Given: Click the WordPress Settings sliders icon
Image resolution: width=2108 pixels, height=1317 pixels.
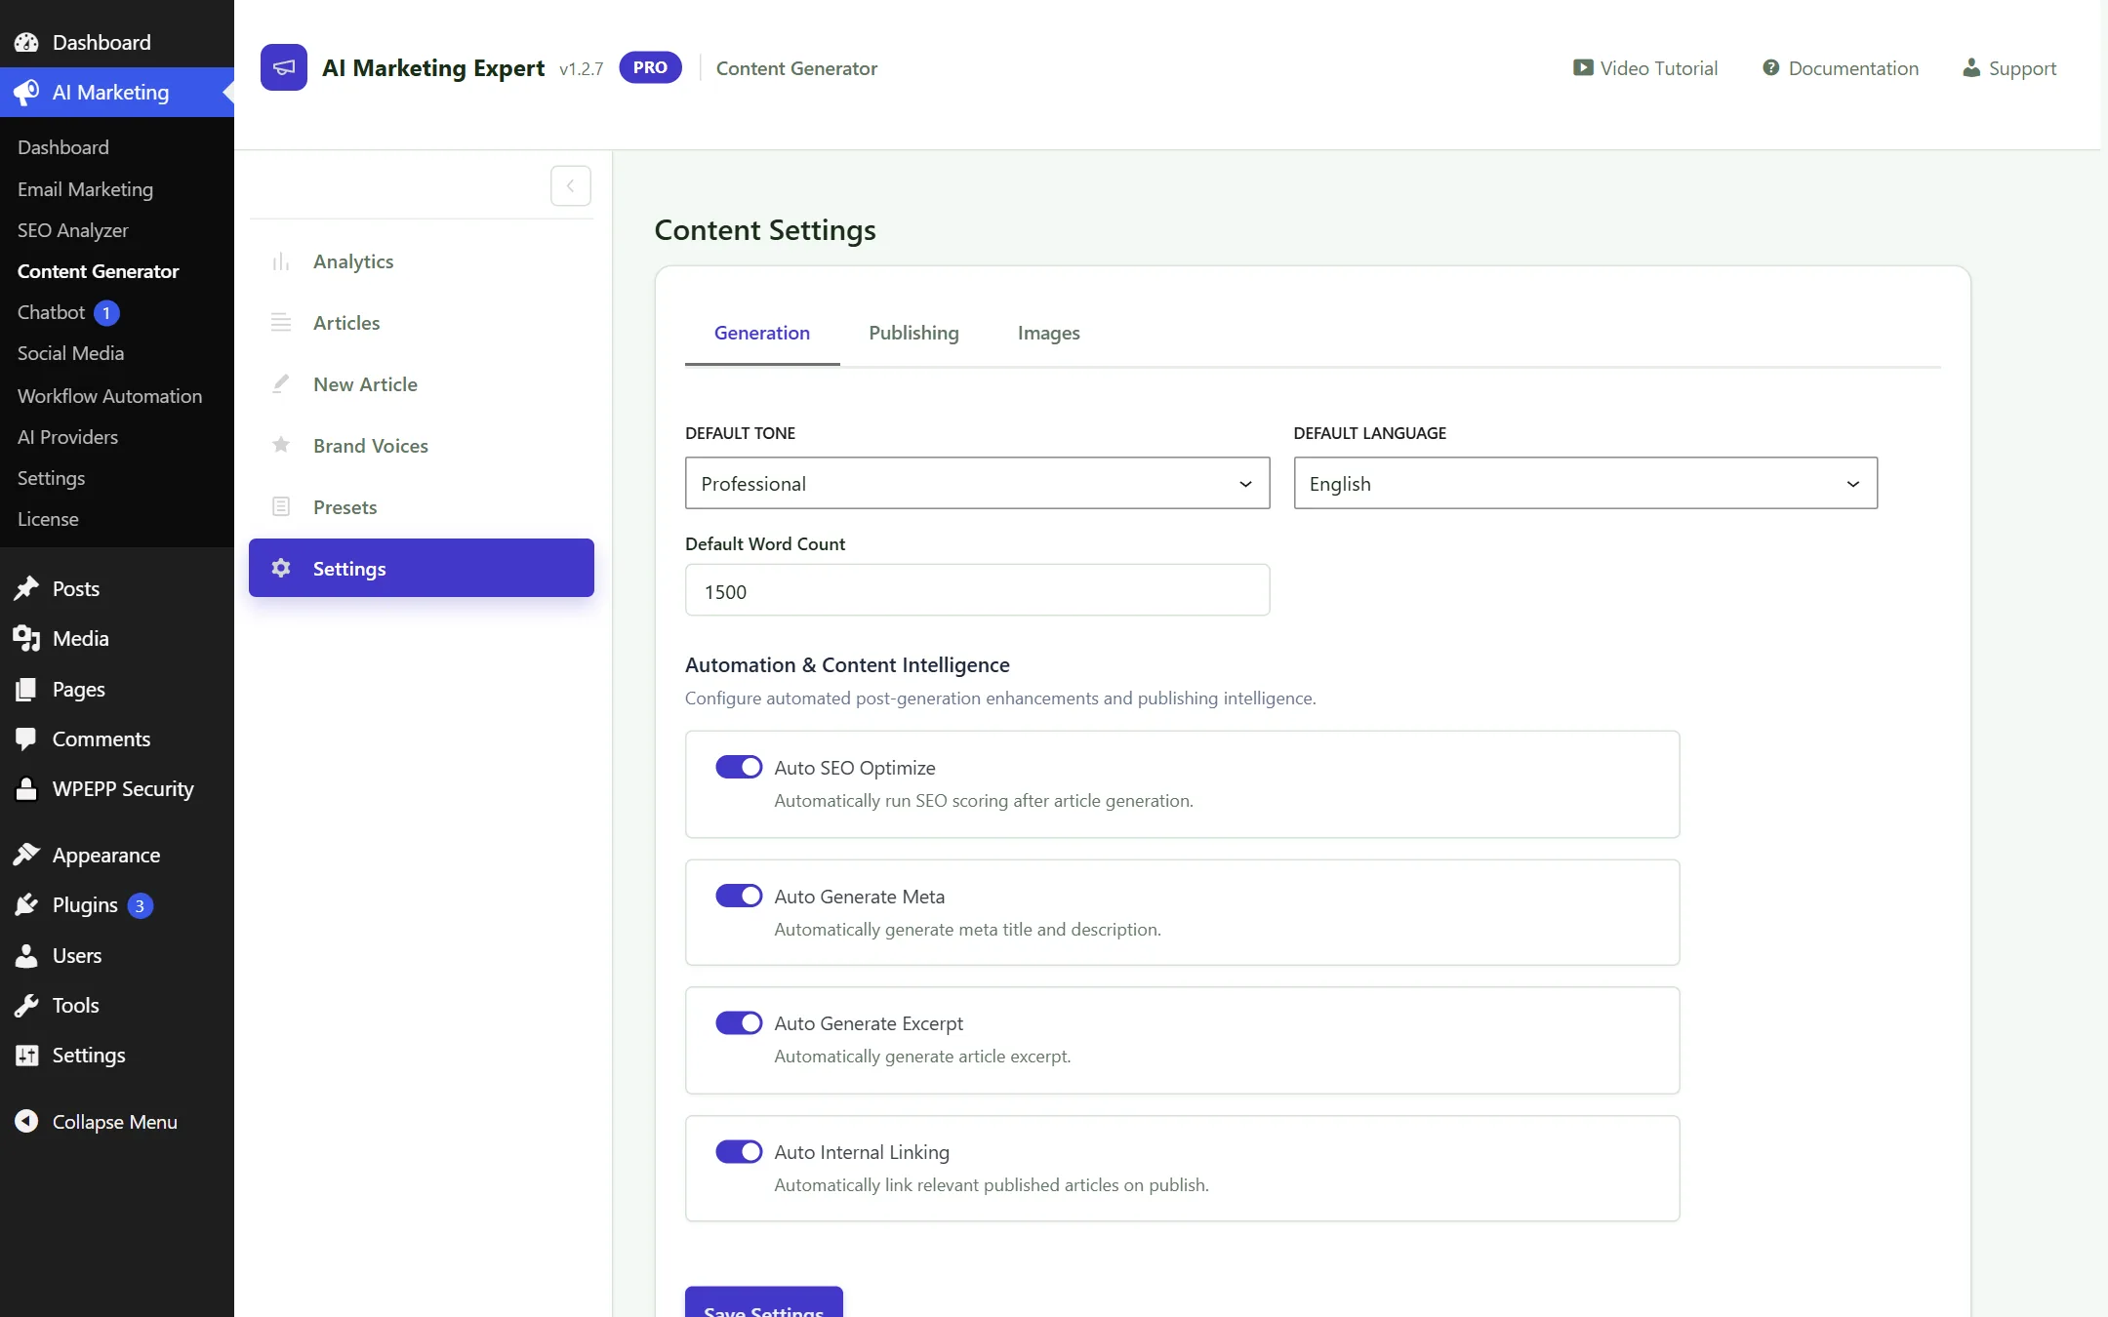Looking at the screenshot, I should click(26, 1055).
